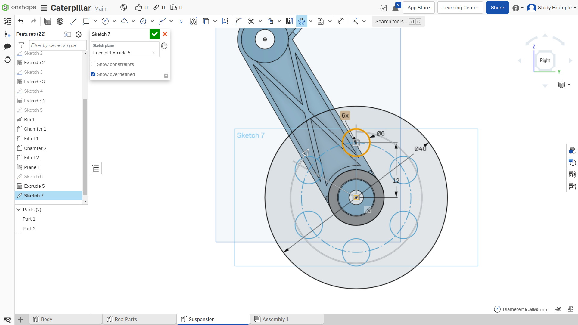
Task: Click the Filter by name field
Action: click(x=58, y=45)
